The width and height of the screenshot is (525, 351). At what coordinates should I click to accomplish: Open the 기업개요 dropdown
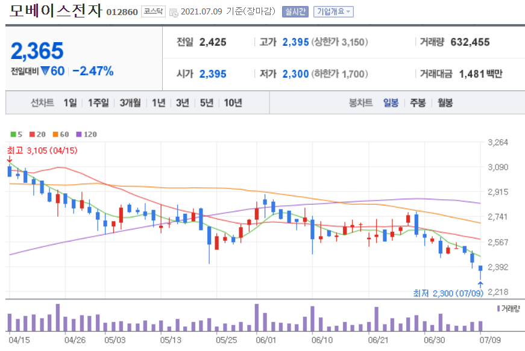[x=333, y=11]
